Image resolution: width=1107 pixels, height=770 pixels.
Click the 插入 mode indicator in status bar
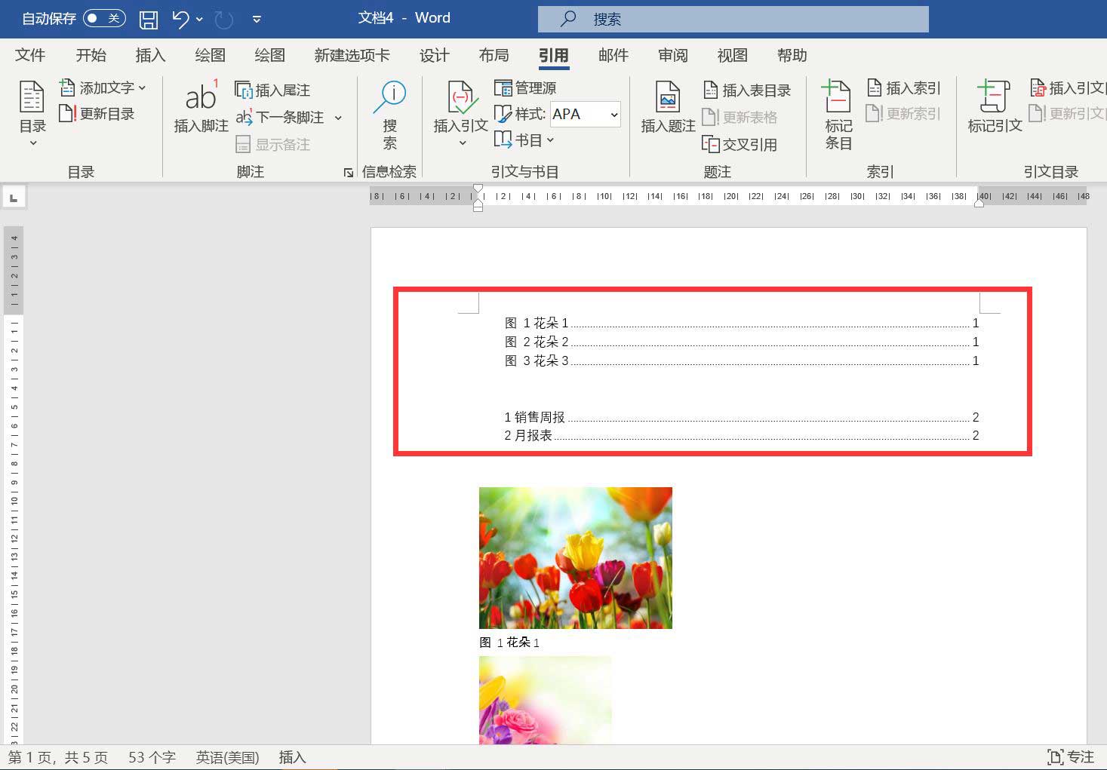tap(292, 757)
